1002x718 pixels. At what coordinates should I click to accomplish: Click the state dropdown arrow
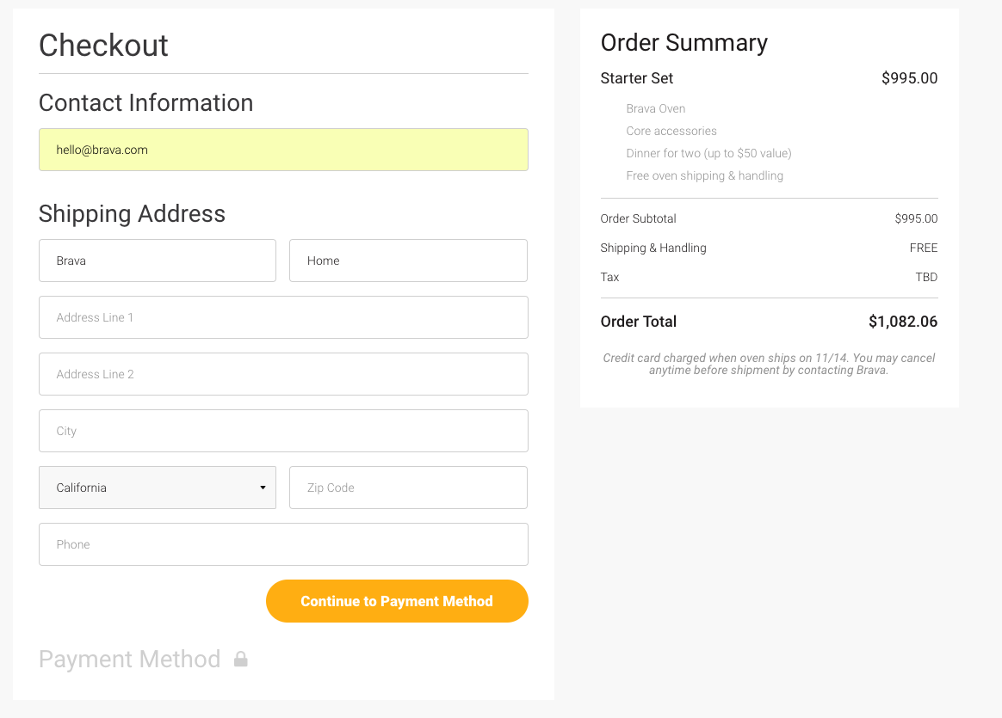[x=263, y=488]
